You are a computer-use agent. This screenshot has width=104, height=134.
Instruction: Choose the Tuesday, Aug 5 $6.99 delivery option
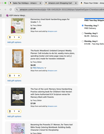click(x=83, y=33)
